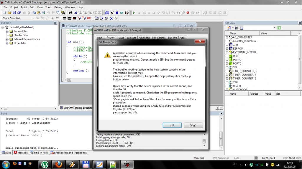Expand the Other Files folder
This screenshot has height=169, width=302.
(7, 43)
